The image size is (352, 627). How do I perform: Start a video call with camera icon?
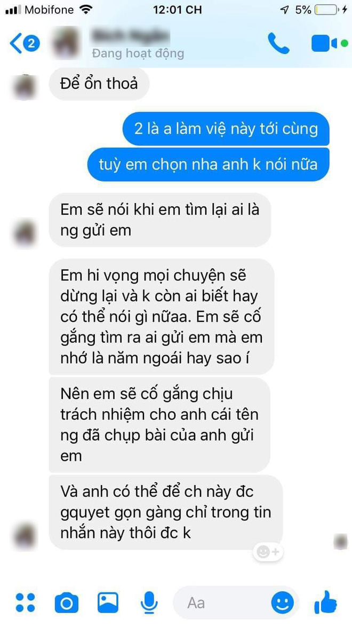329,43
